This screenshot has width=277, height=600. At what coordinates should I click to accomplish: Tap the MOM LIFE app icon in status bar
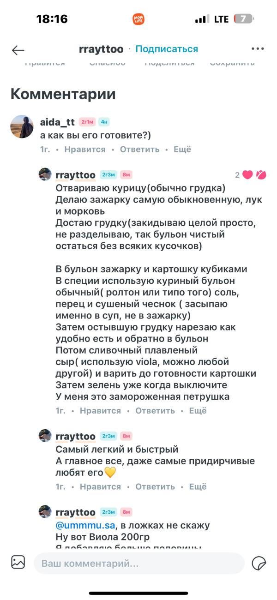click(138, 19)
